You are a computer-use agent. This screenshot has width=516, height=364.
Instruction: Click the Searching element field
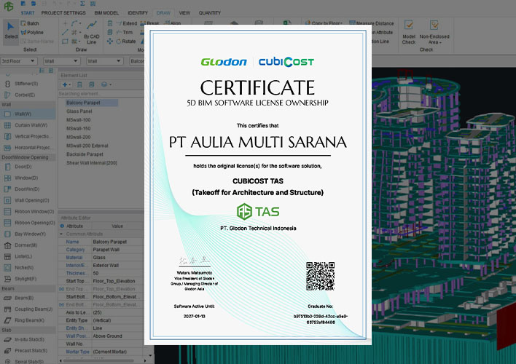tap(101, 94)
